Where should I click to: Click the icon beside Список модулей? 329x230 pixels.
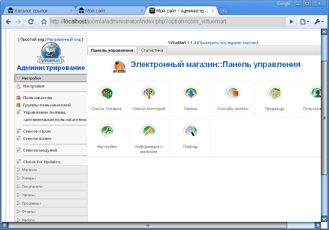[x=19, y=150]
